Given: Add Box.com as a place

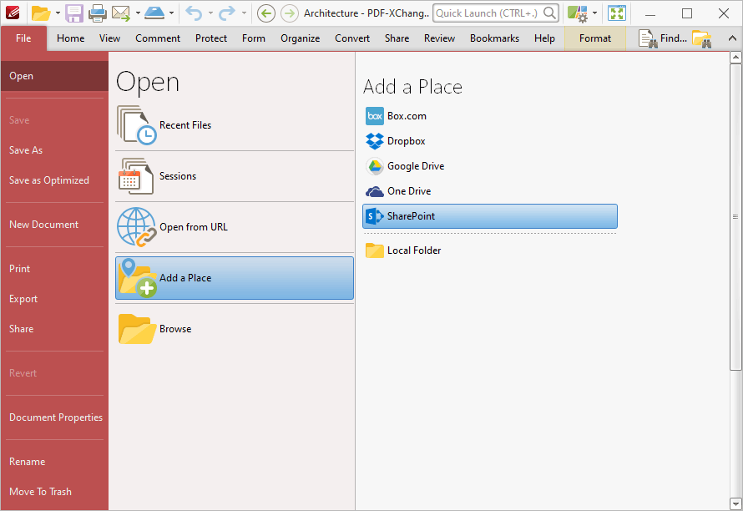Looking at the screenshot, I should (x=490, y=116).
